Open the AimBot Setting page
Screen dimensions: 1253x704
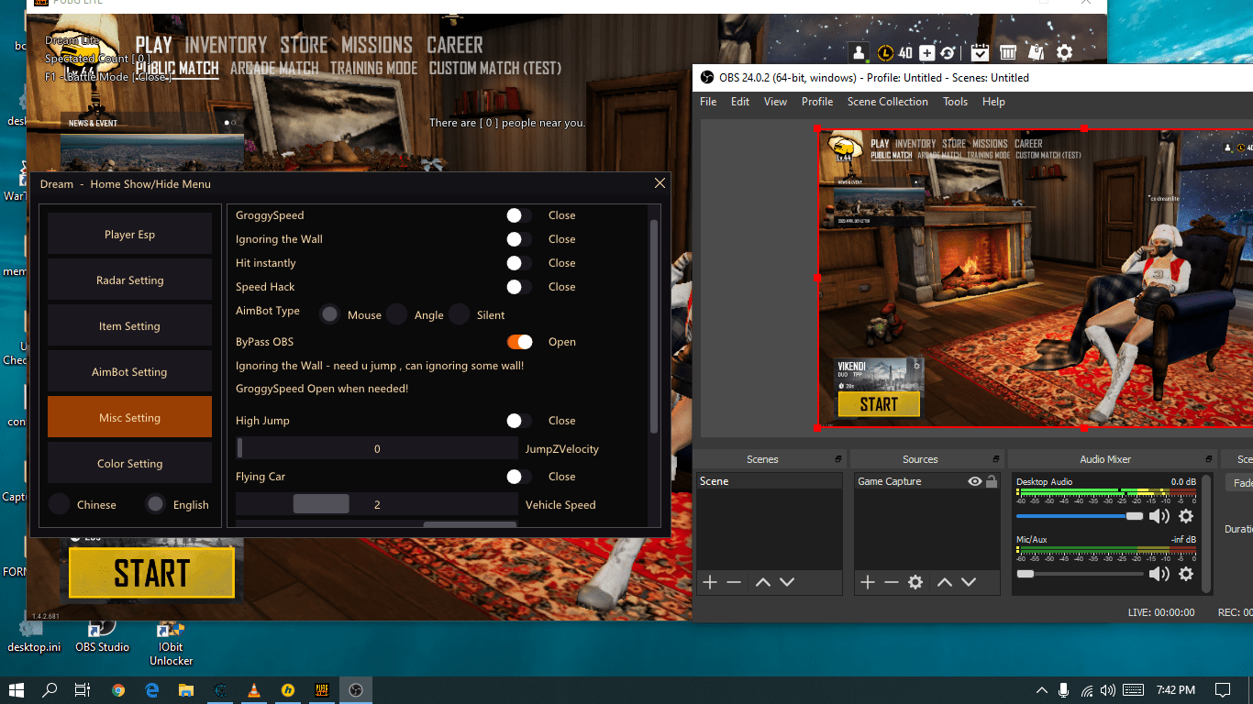pos(129,371)
